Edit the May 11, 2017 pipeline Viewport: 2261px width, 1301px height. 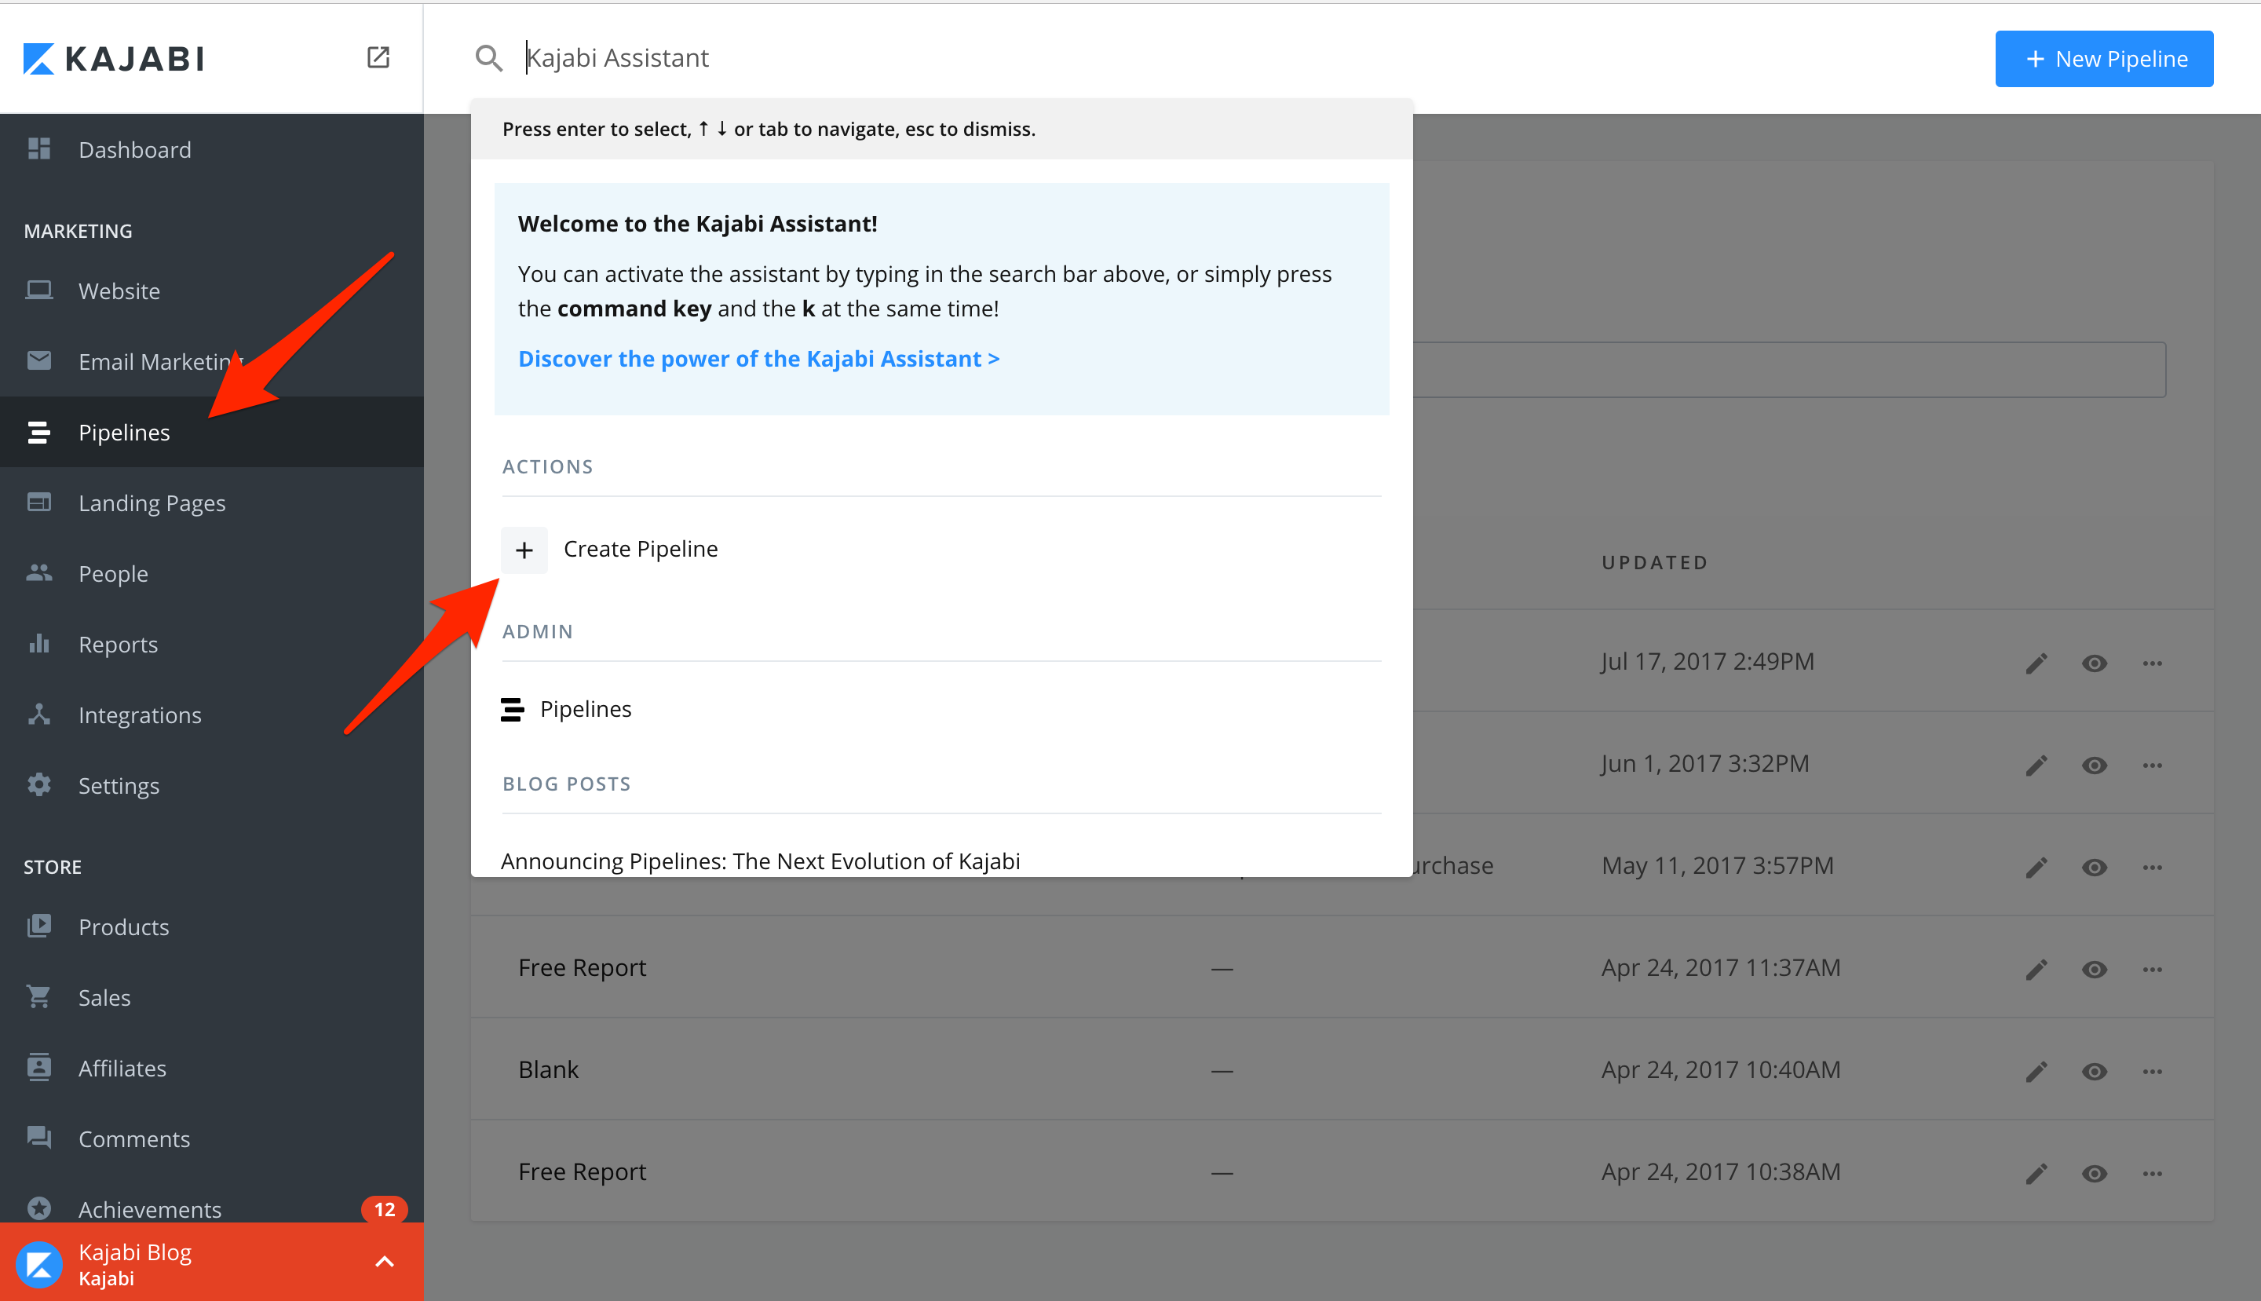(2036, 867)
